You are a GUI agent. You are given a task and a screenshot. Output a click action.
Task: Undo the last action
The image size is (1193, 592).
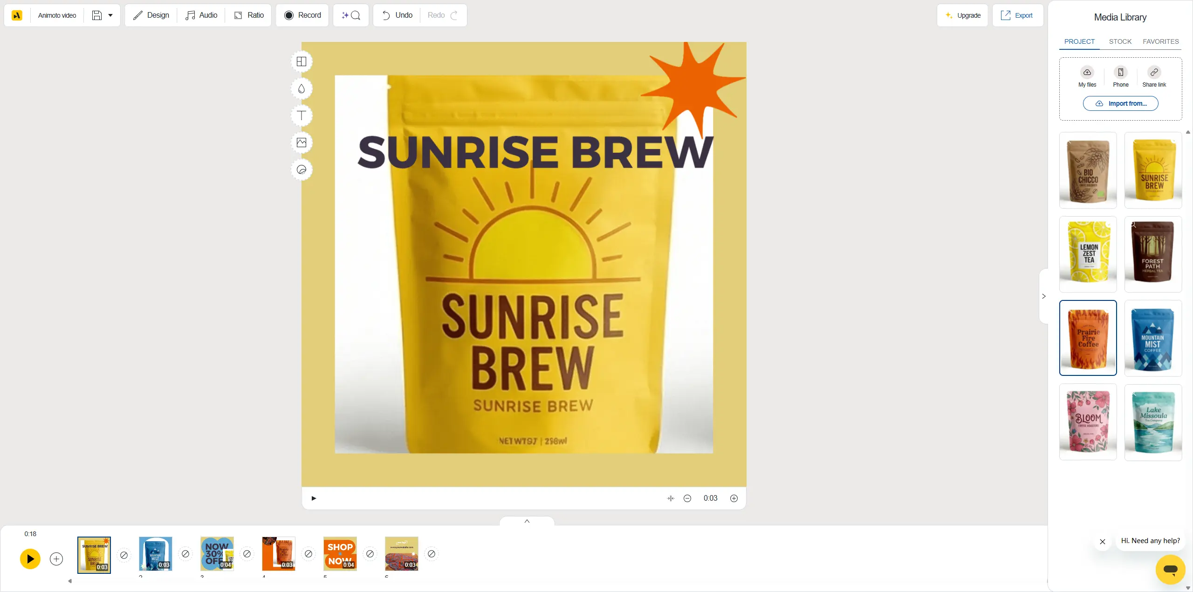pyautogui.click(x=398, y=15)
